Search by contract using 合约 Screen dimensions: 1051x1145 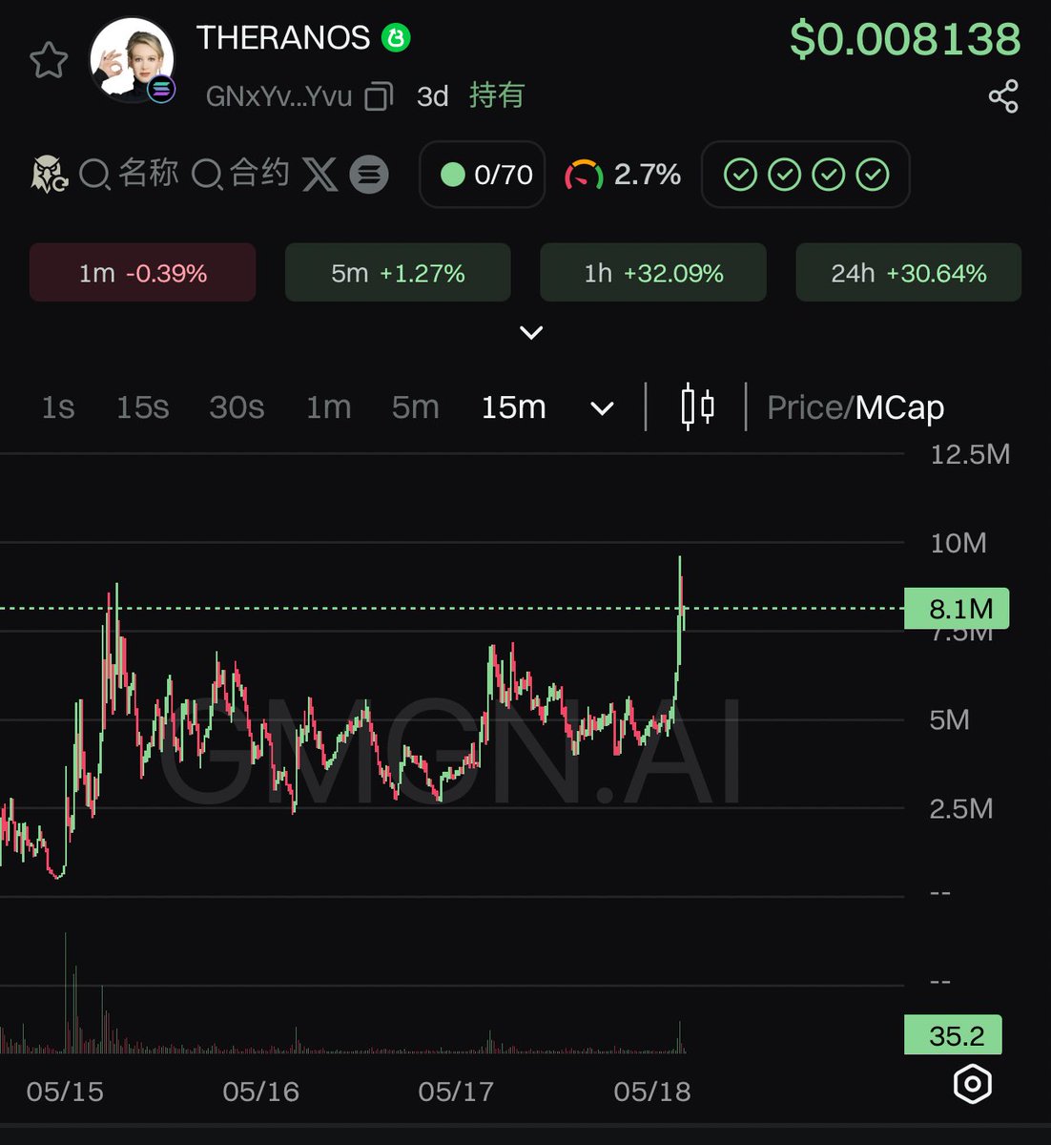coord(240,174)
